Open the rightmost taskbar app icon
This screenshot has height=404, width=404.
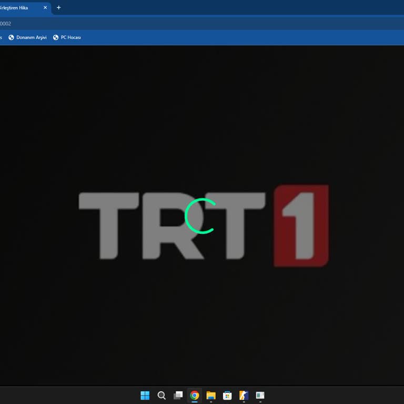pos(260,396)
